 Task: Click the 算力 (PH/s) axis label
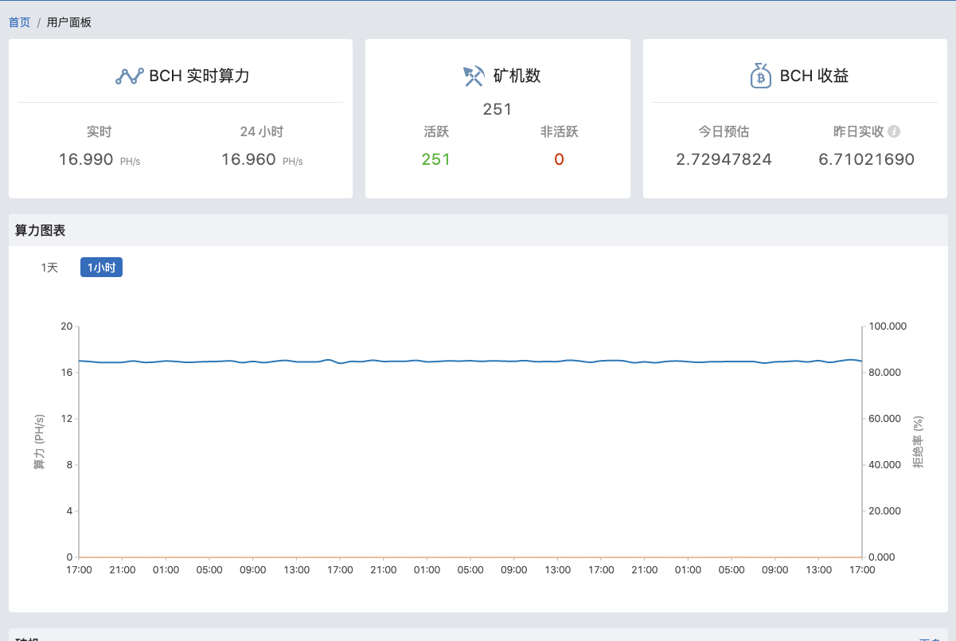[x=39, y=441]
